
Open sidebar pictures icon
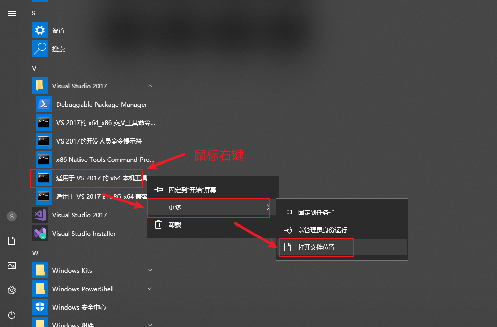click(x=12, y=265)
